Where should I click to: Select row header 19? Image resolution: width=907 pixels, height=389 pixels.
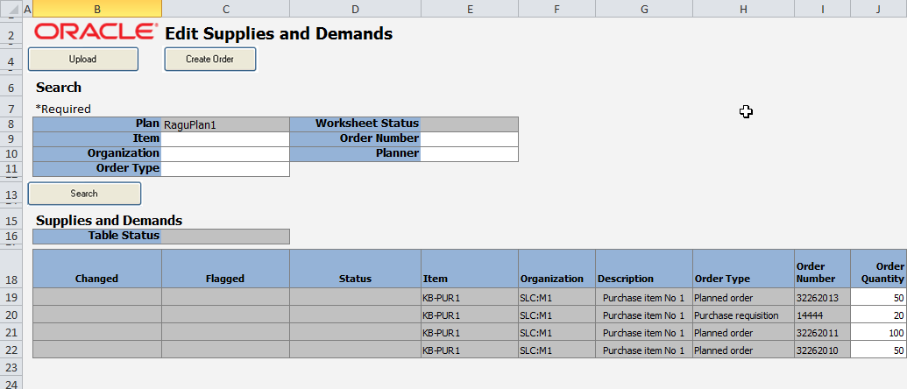point(11,297)
